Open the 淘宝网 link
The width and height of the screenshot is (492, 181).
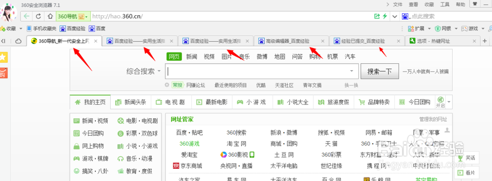pyautogui.click(x=236, y=144)
